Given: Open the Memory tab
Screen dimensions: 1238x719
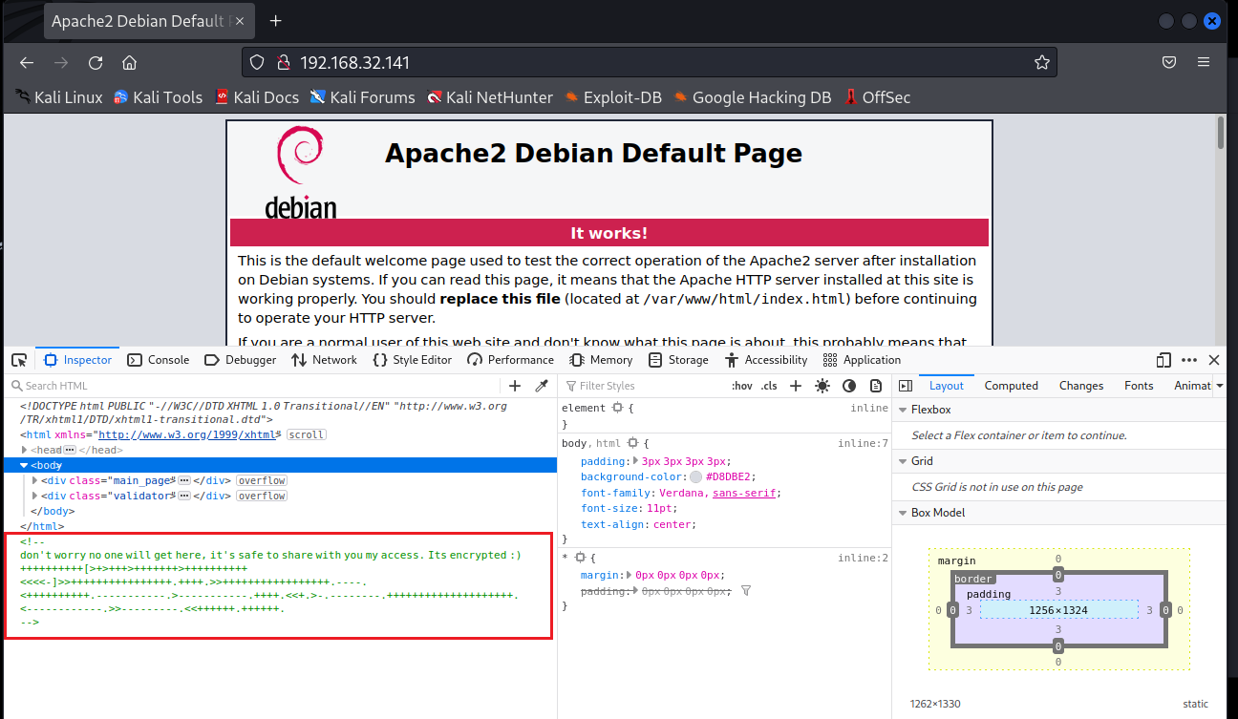Looking at the screenshot, I should pyautogui.click(x=602, y=360).
